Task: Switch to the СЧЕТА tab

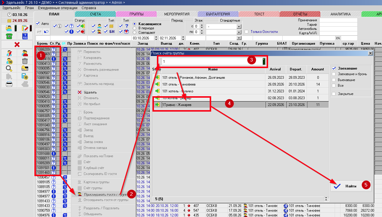Action: [x=95, y=14]
